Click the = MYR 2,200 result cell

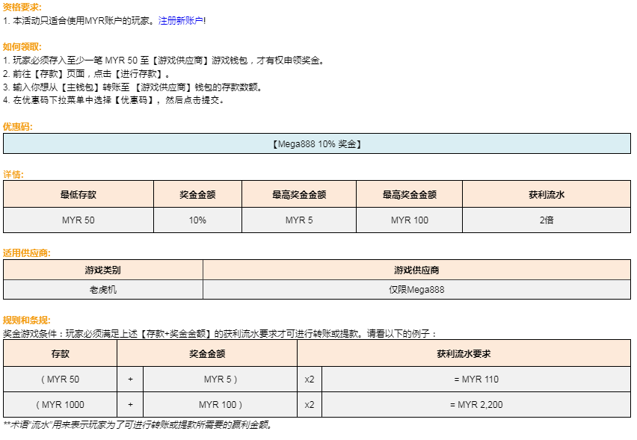pos(476,405)
